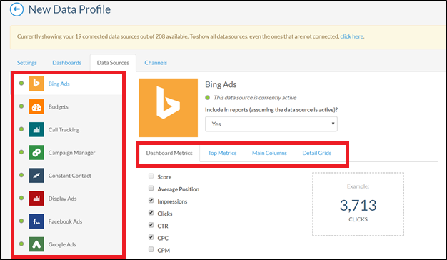Screen dimensions: 447x260
Task: Click the green status dot beside Budgets
Action: [x=21, y=106]
